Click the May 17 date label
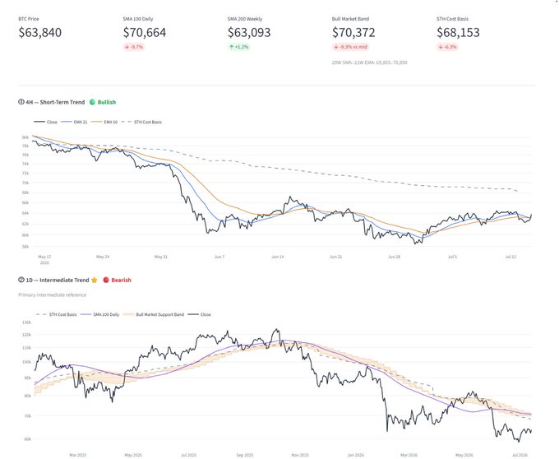Image resolution: width=559 pixels, height=459 pixels. 44,257
